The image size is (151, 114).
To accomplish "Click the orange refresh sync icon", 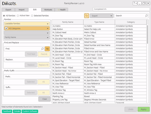I will click(87, 16).
